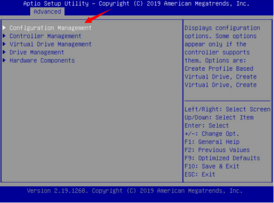Viewport: 274px width, 203px height.
Task: Click the red annotation arrow
Action: point(98,16)
